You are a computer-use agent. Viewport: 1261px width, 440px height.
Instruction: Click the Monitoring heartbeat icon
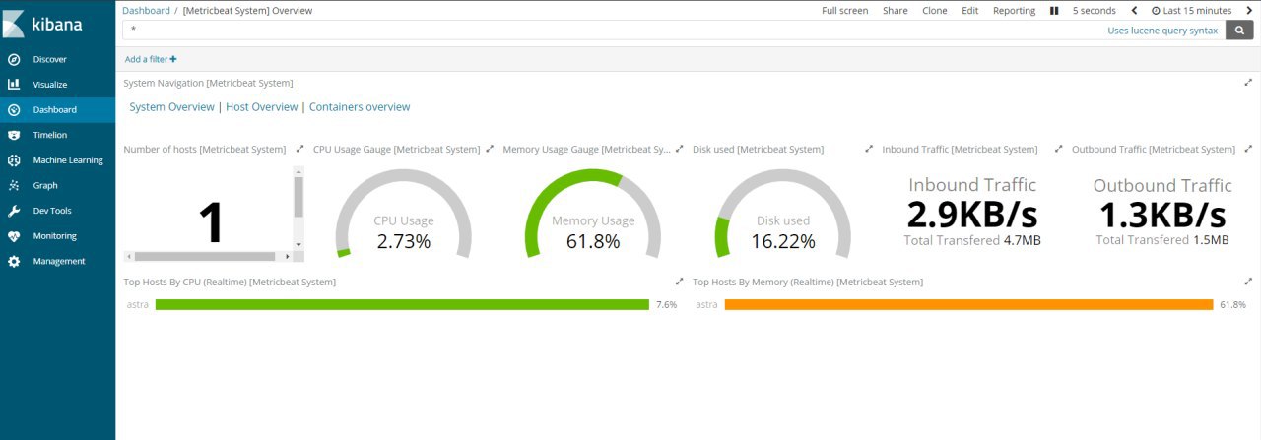(14, 236)
